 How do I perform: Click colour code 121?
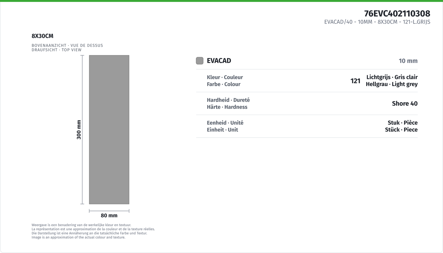point(356,81)
